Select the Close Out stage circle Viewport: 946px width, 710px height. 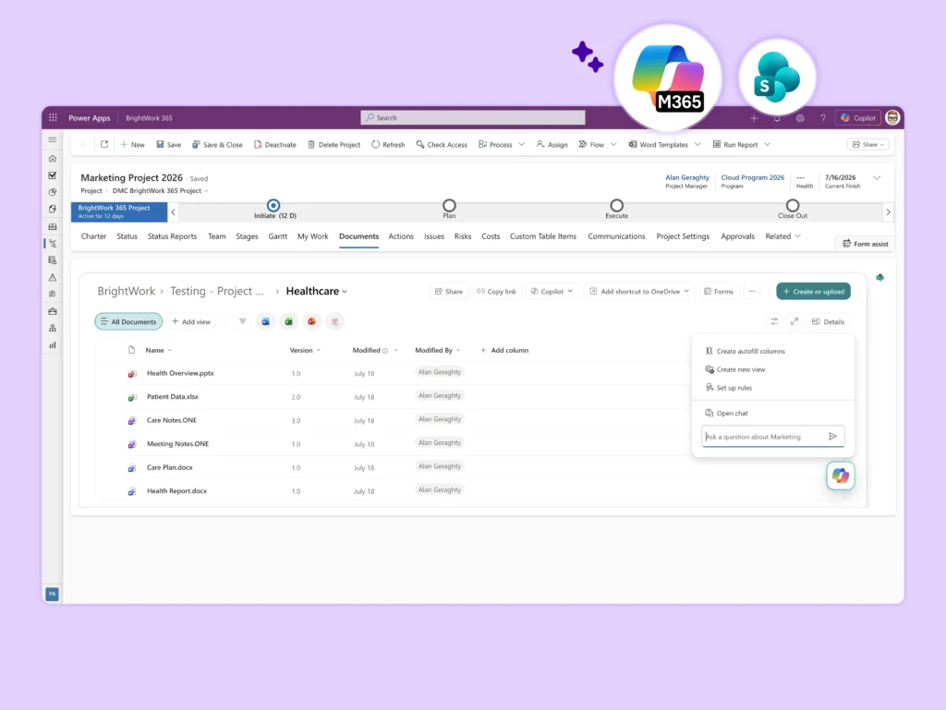[x=792, y=206]
